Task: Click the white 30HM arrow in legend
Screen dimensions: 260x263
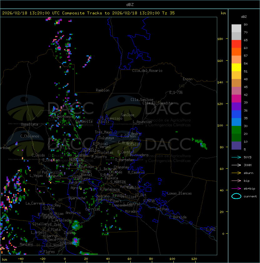Action: (236, 165)
